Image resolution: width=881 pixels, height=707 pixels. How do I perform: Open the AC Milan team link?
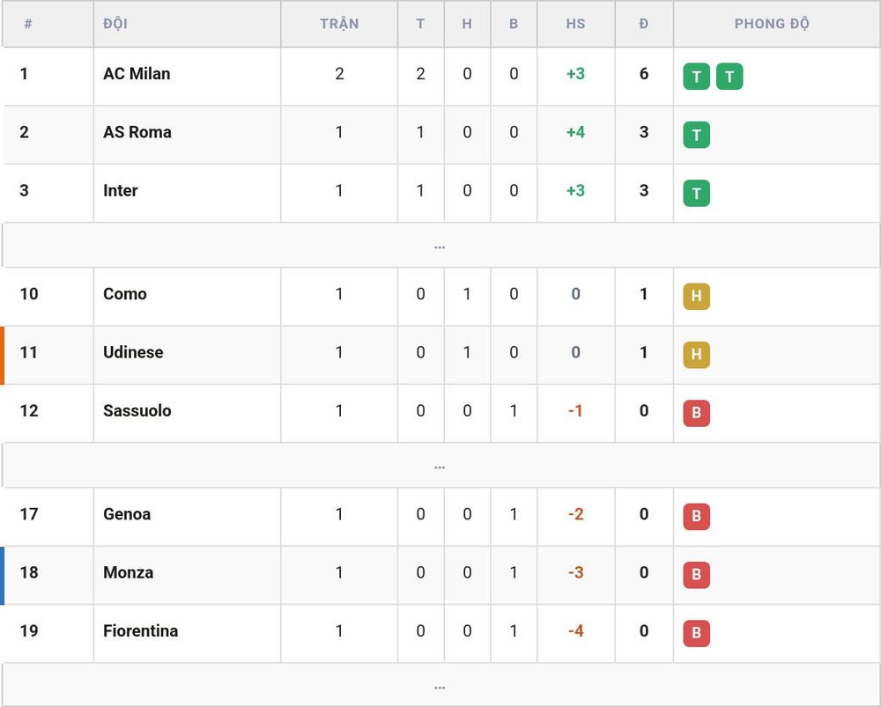point(137,74)
